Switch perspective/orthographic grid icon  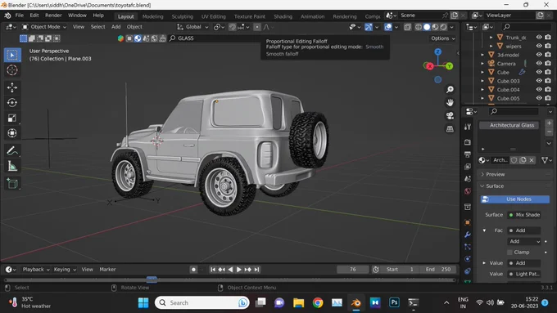coord(450,129)
